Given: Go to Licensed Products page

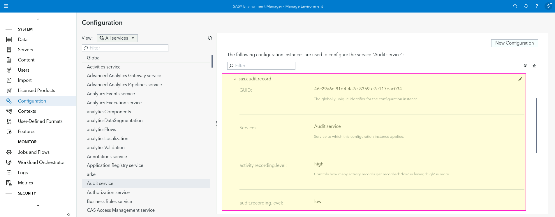Looking at the screenshot, I should 36,90.
